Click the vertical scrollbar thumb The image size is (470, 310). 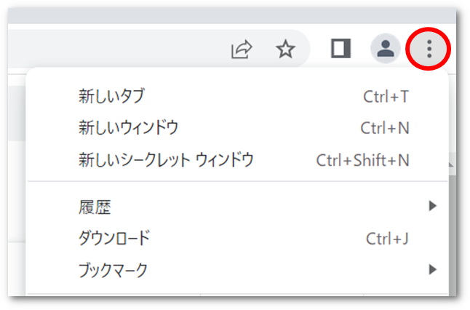coord(453,234)
